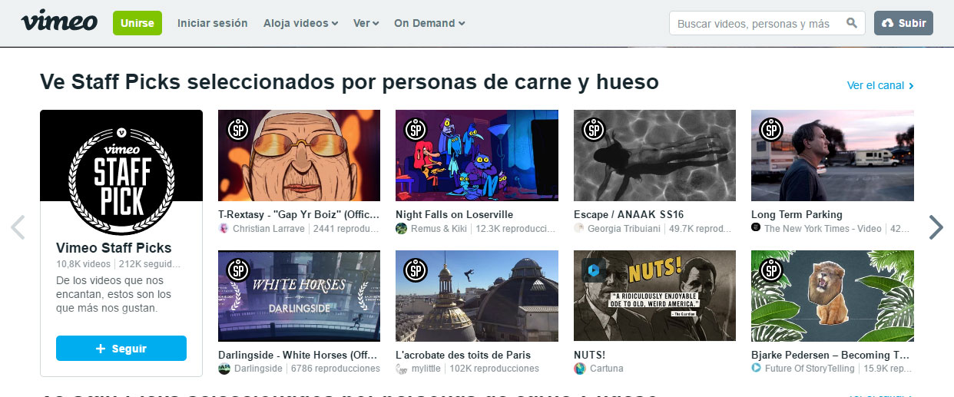This screenshot has width=954, height=397.
Task: Click the Darlingside avatar icon
Action: [x=224, y=369]
